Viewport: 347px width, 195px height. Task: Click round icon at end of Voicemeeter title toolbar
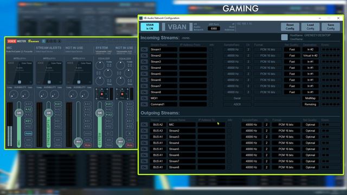[59, 41]
